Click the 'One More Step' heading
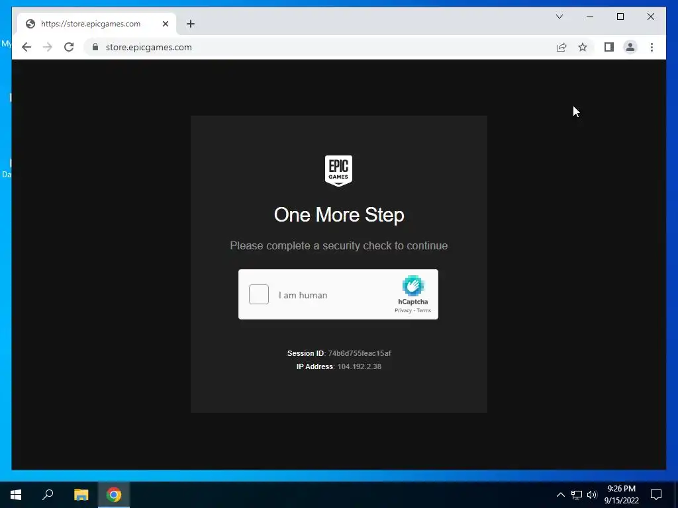This screenshot has width=678, height=508. (339, 215)
